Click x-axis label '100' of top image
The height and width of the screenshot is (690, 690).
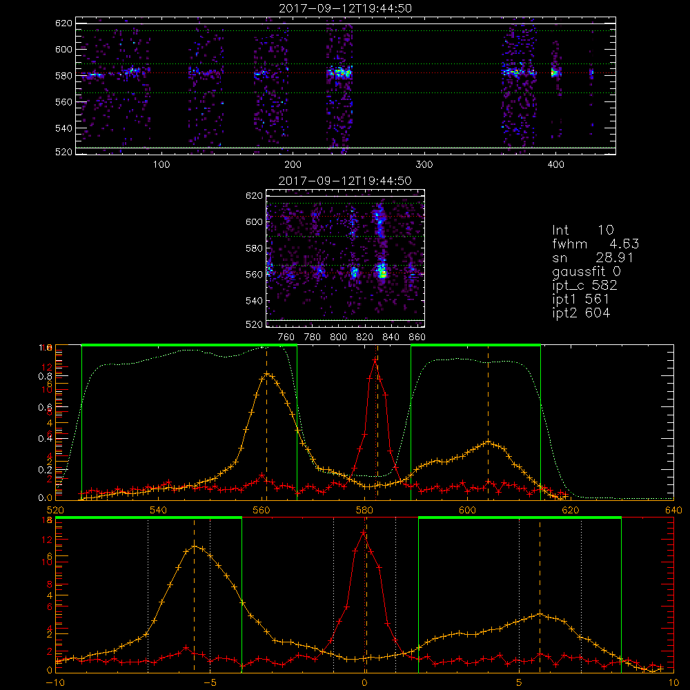click(161, 165)
